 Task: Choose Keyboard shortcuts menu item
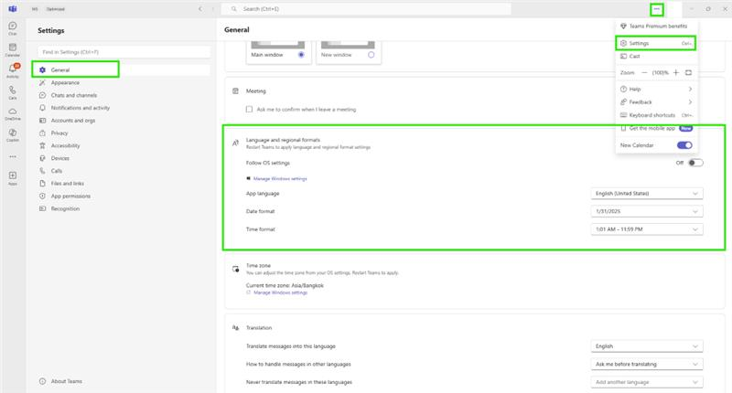656,115
